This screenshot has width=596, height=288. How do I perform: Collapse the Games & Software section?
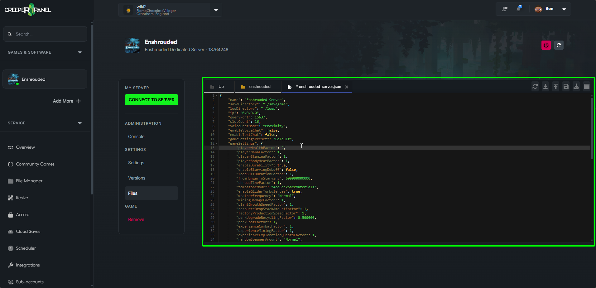(80, 52)
